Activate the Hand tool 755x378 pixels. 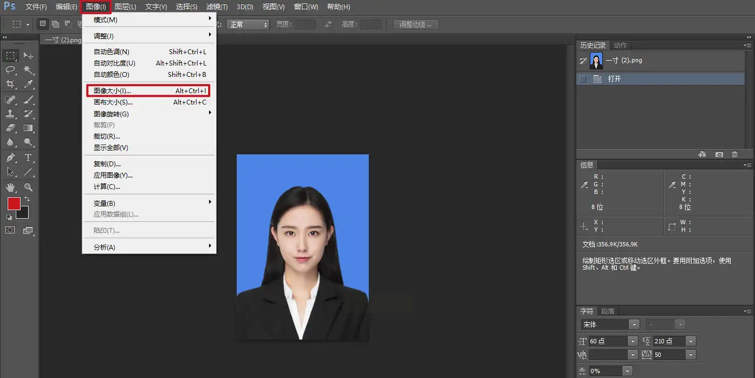click(10, 187)
